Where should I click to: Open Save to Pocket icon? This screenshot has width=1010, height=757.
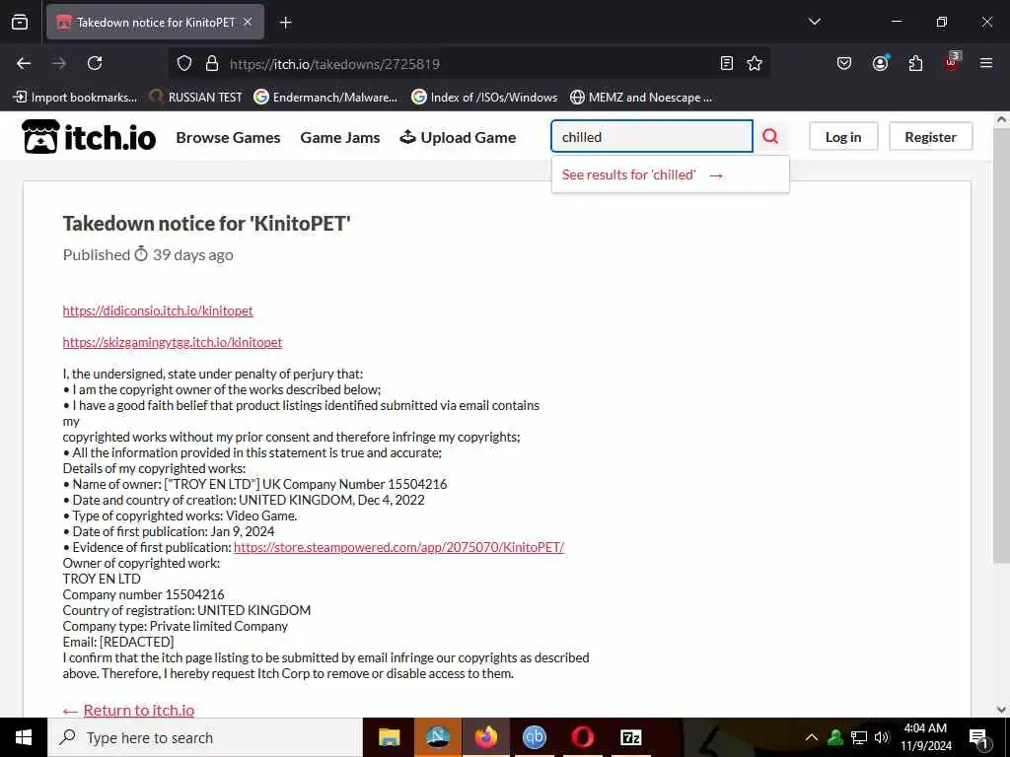coord(844,63)
